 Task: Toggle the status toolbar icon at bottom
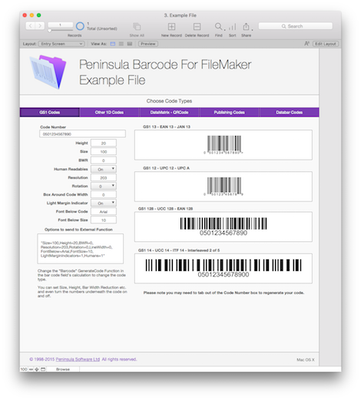43,369
